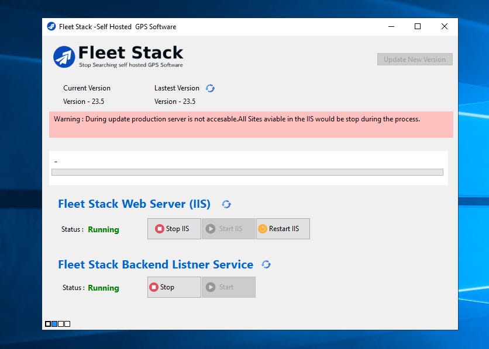The width and height of the screenshot is (489, 349).
Task: Click the refresh icon beside Web Server heading
Action: (x=226, y=204)
